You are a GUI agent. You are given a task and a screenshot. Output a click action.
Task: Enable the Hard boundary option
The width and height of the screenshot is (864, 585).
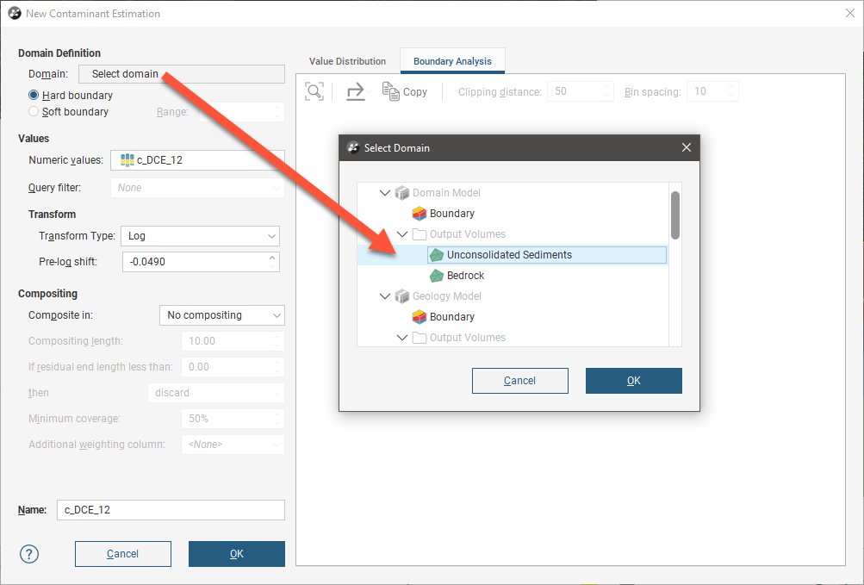34,96
